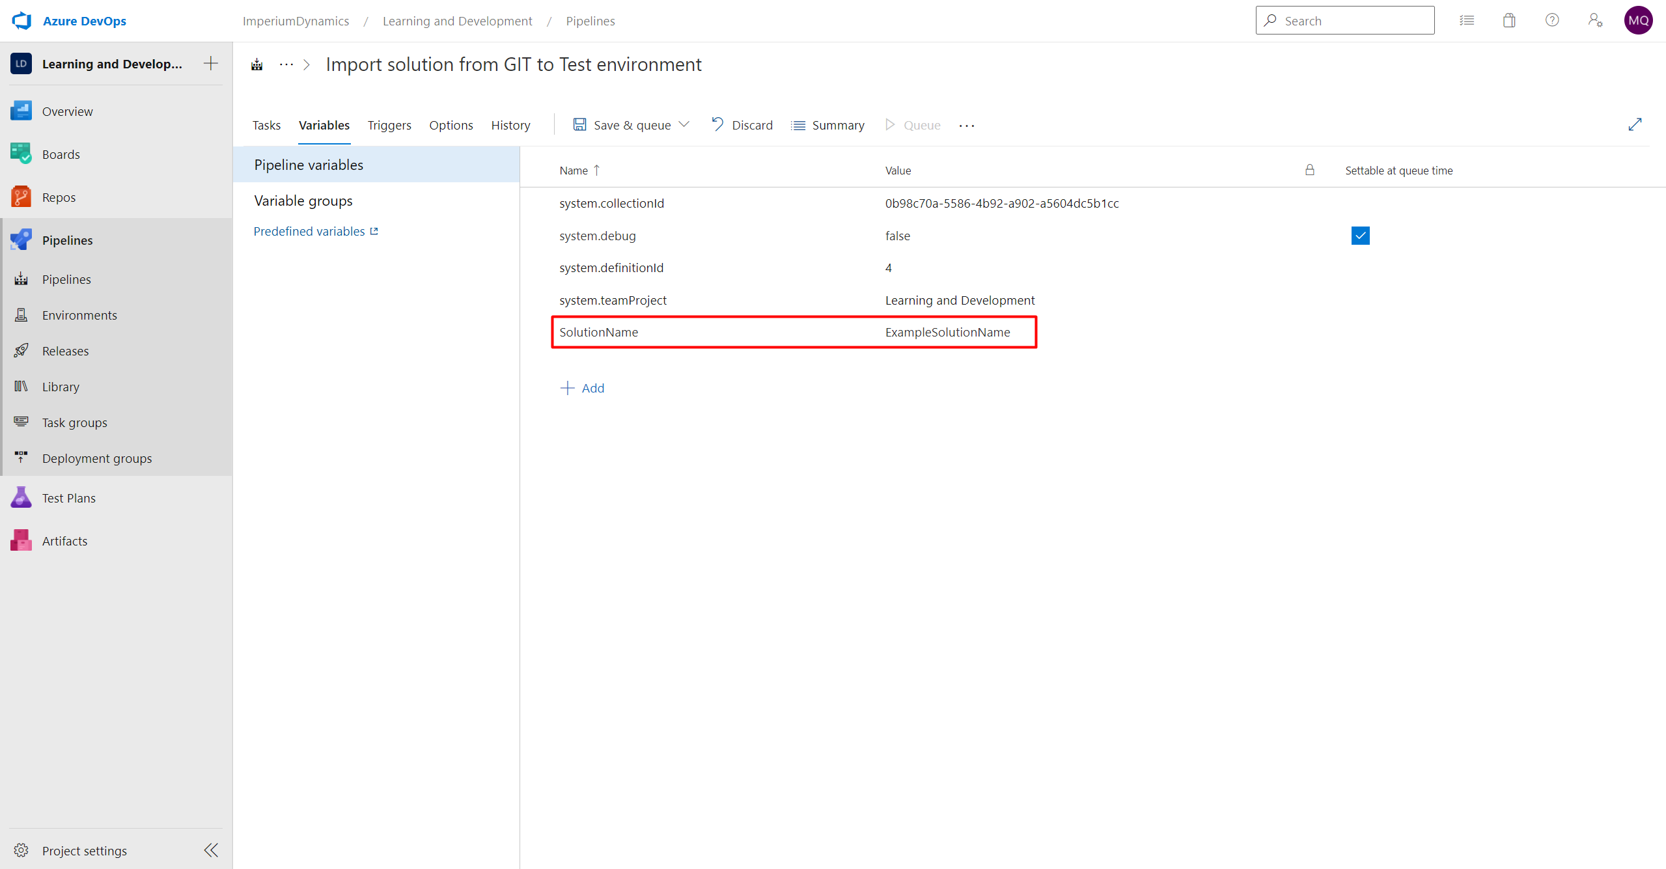The image size is (1666, 869).
Task: Click the Artifacts icon in sidebar
Action: pos(21,541)
